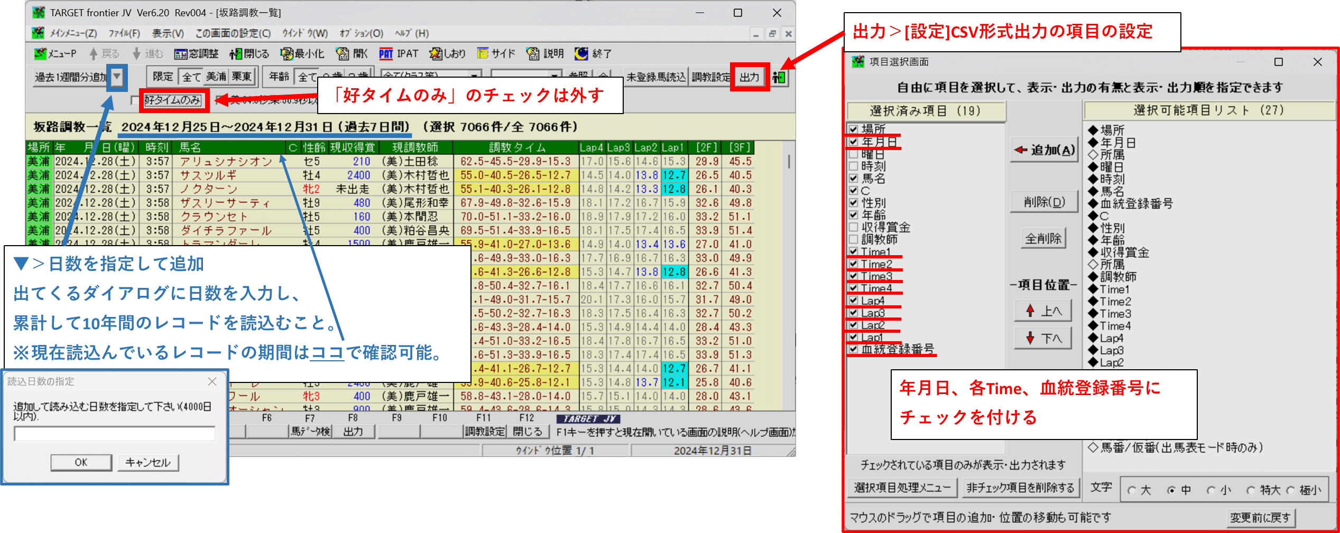
Task: Click the 窓調整 window adjust icon
Action: pyautogui.click(x=181, y=54)
